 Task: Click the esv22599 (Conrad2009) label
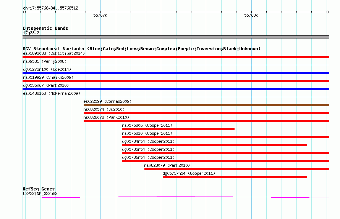click(x=107, y=101)
